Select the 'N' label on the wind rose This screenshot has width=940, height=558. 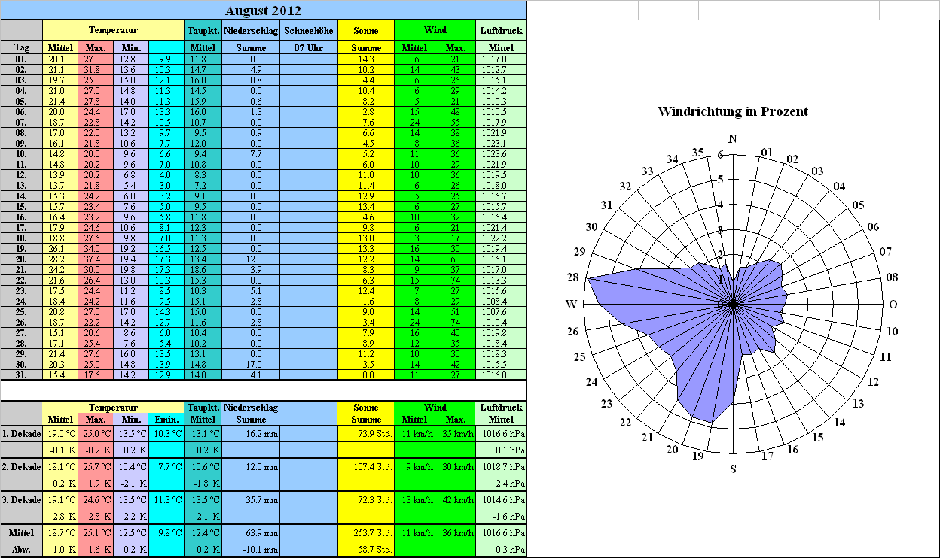point(733,138)
